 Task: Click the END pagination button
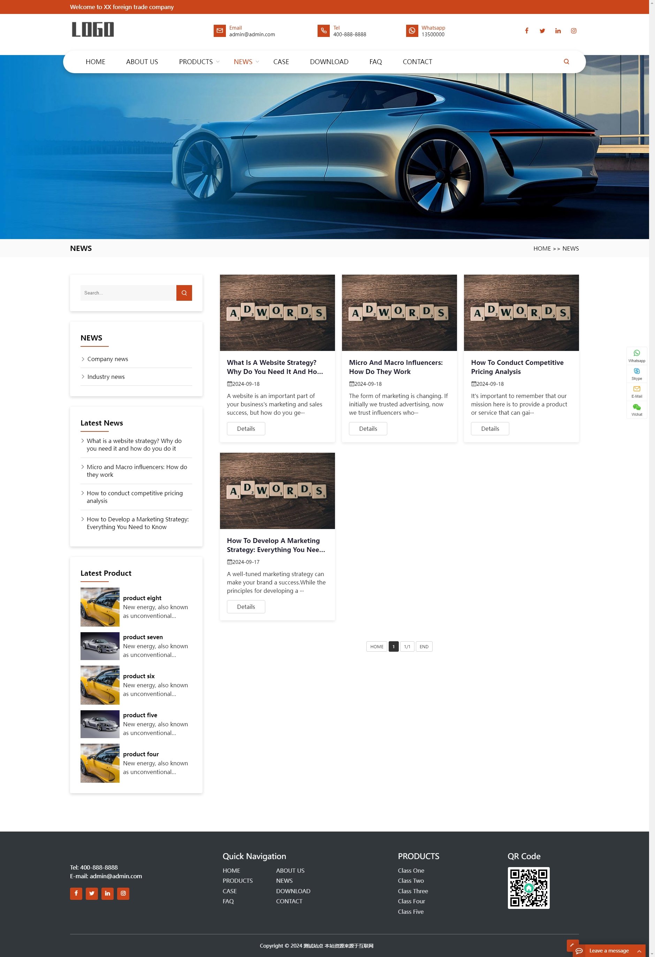(x=424, y=646)
